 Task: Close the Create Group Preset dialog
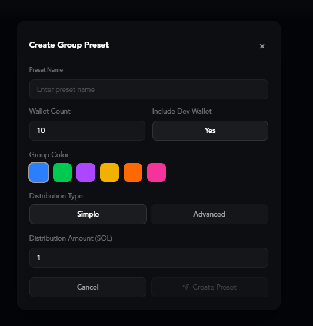pyautogui.click(x=262, y=46)
